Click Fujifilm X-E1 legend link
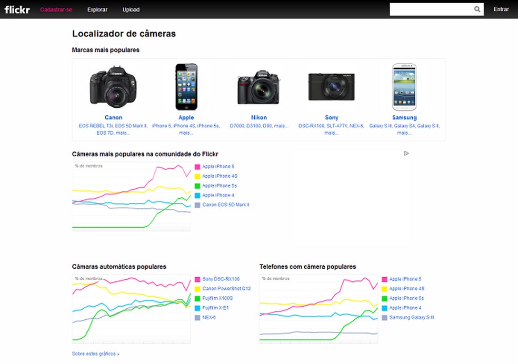This screenshot has height=364, width=518. click(x=215, y=308)
